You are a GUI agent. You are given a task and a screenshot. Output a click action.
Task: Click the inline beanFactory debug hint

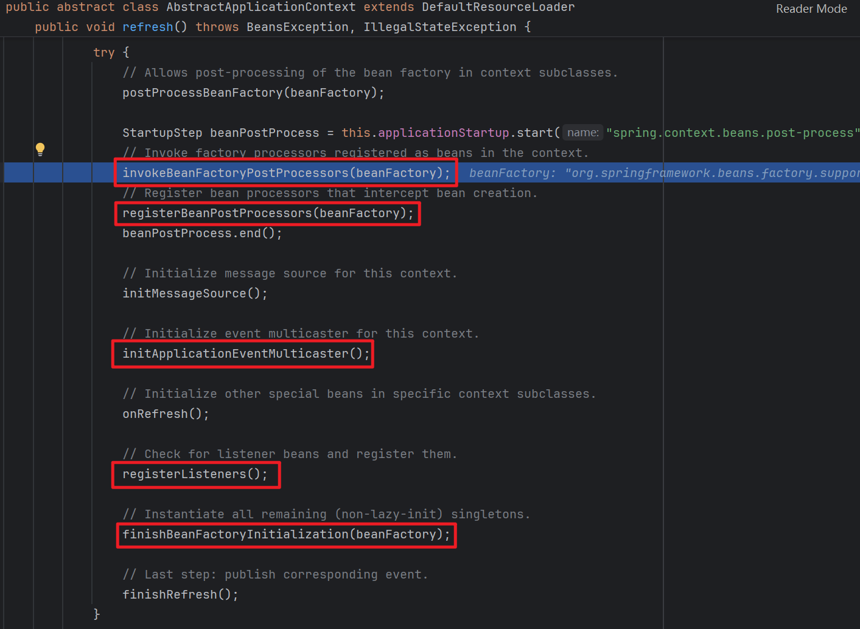[510, 173]
